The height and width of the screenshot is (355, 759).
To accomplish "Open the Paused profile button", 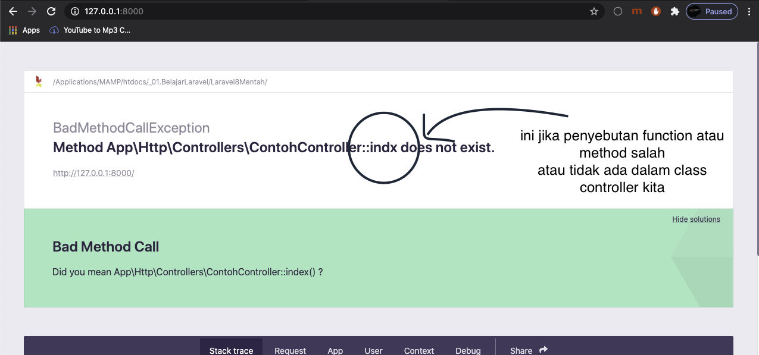I will tap(712, 11).
